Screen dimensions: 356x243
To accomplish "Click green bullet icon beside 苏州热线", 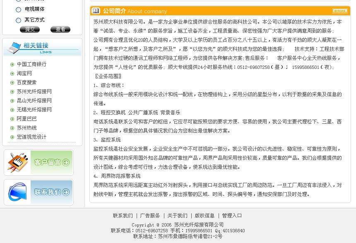I will [x=12, y=128].
